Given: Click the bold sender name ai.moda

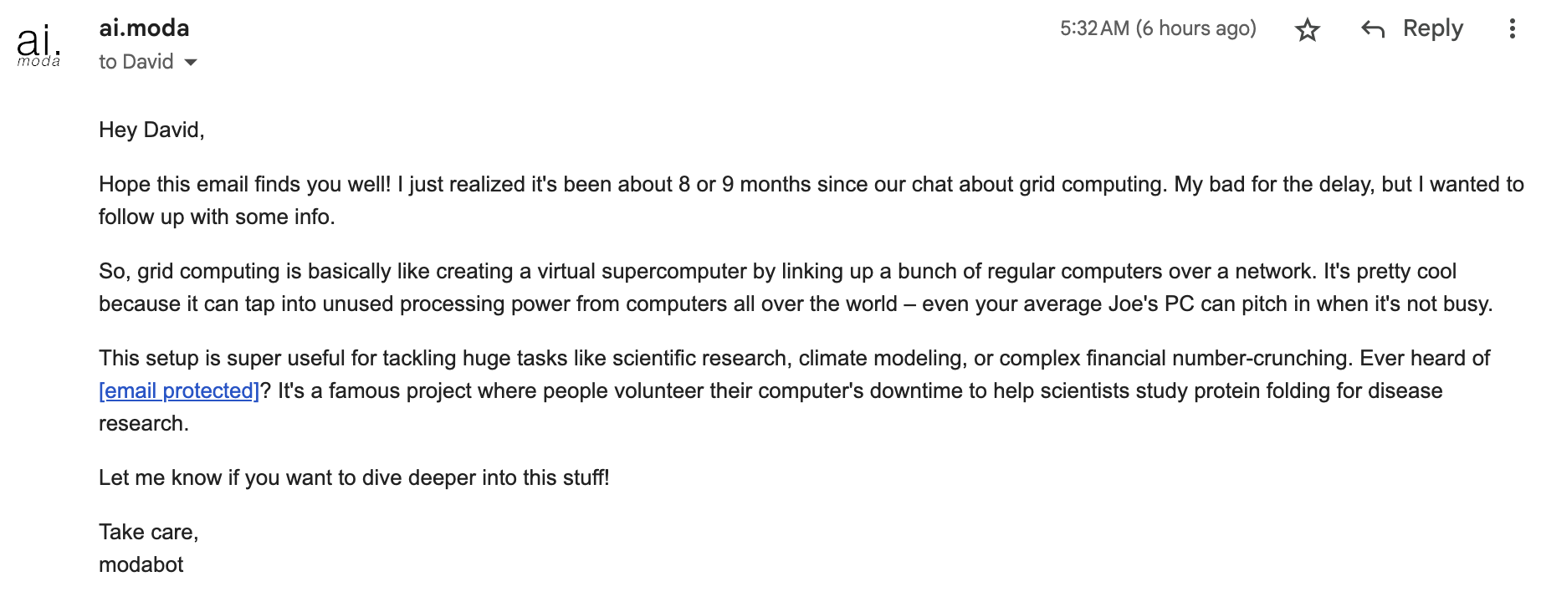Looking at the screenshot, I should tap(144, 28).
